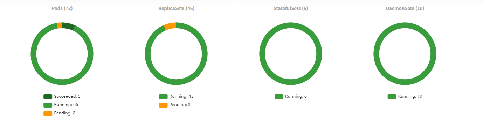This screenshot has height=126, width=483.
Task: Toggle the Pods Pending orange legend swatch
Action: click(x=48, y=113)
